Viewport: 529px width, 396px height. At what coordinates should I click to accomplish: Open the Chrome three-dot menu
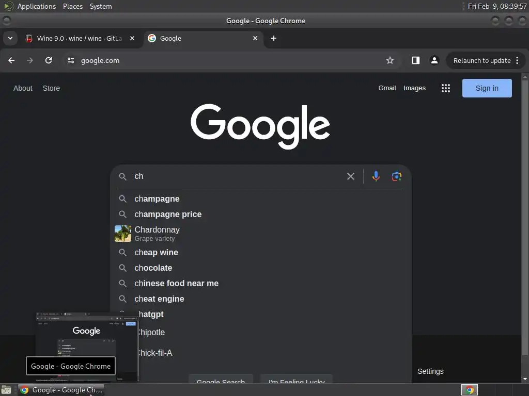coord(517,60)
